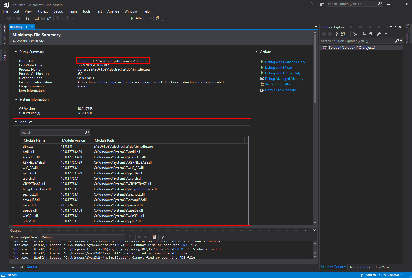Collapse the Modules section

(x=16, y=122)
